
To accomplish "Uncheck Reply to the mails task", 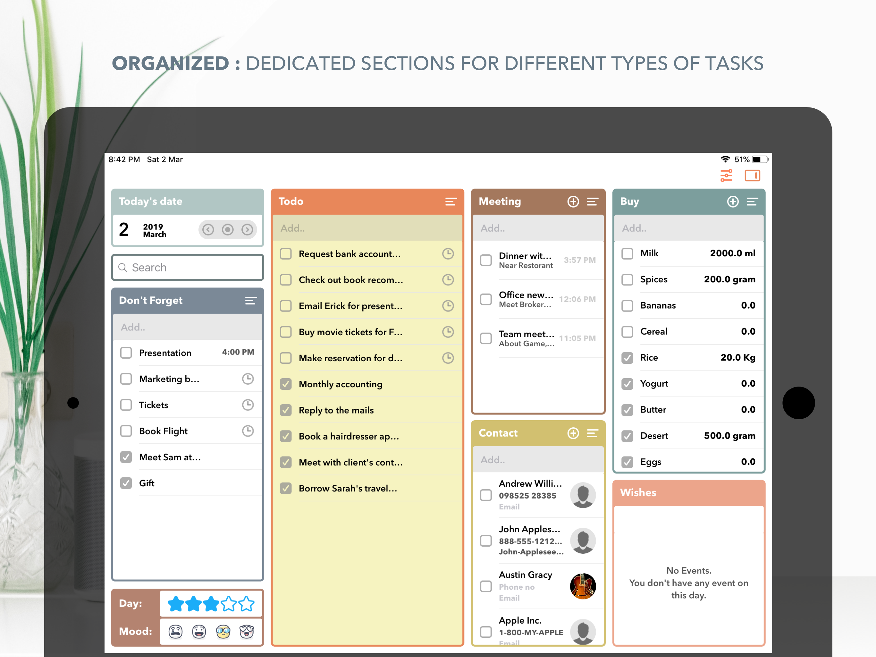I will click(x=285, y=410).
